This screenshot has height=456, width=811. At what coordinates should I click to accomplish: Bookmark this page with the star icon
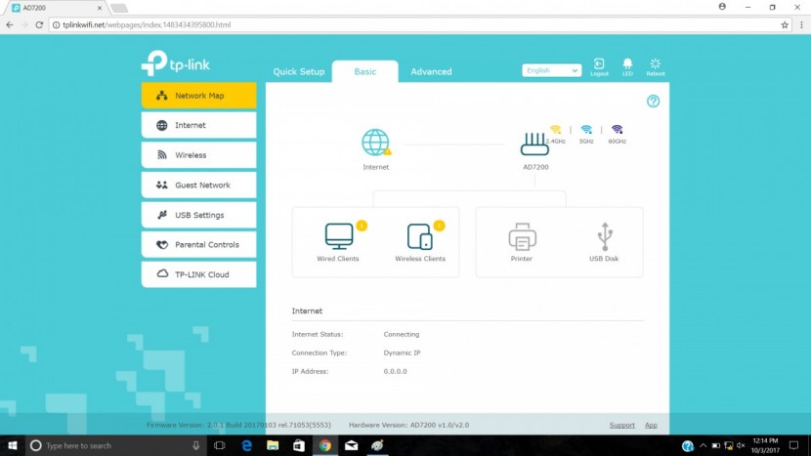coord(785,24)
